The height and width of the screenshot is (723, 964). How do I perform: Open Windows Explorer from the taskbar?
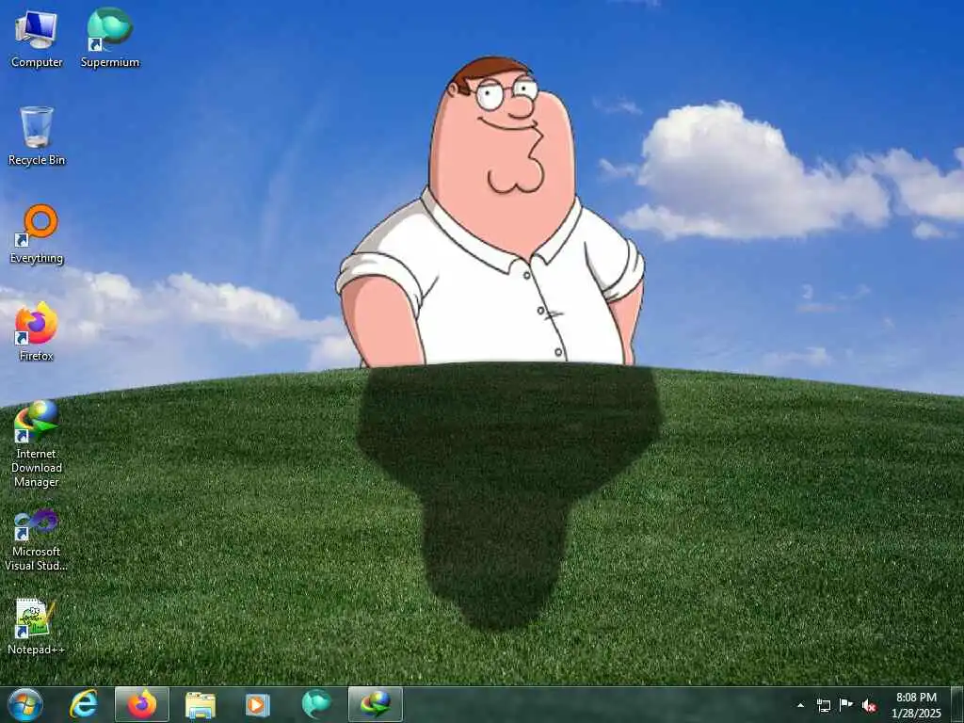201,704
